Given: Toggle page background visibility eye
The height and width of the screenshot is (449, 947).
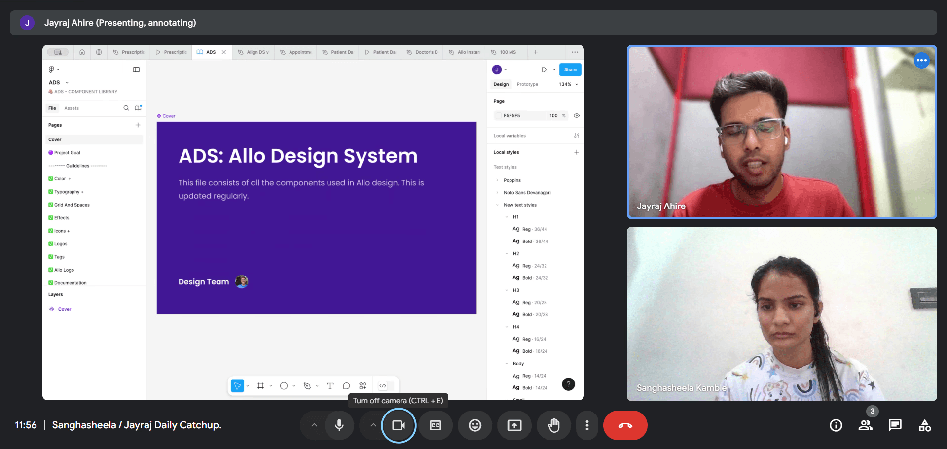Looking at the screenshot, I should click(577, 116).
